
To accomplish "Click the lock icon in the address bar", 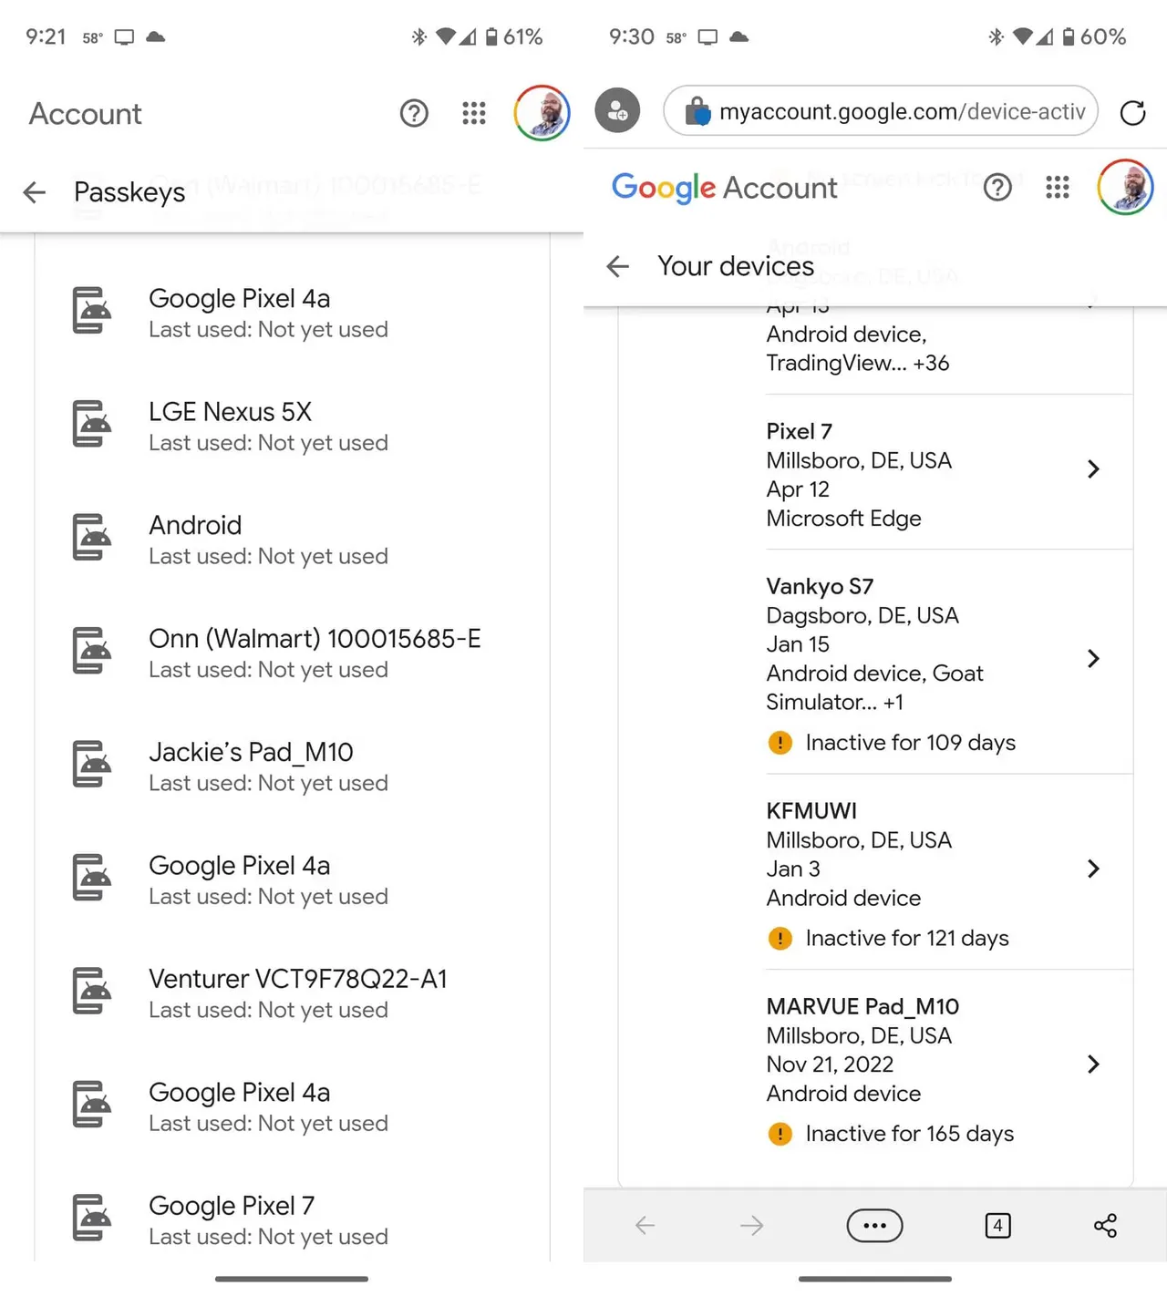I will coord(698,111).
